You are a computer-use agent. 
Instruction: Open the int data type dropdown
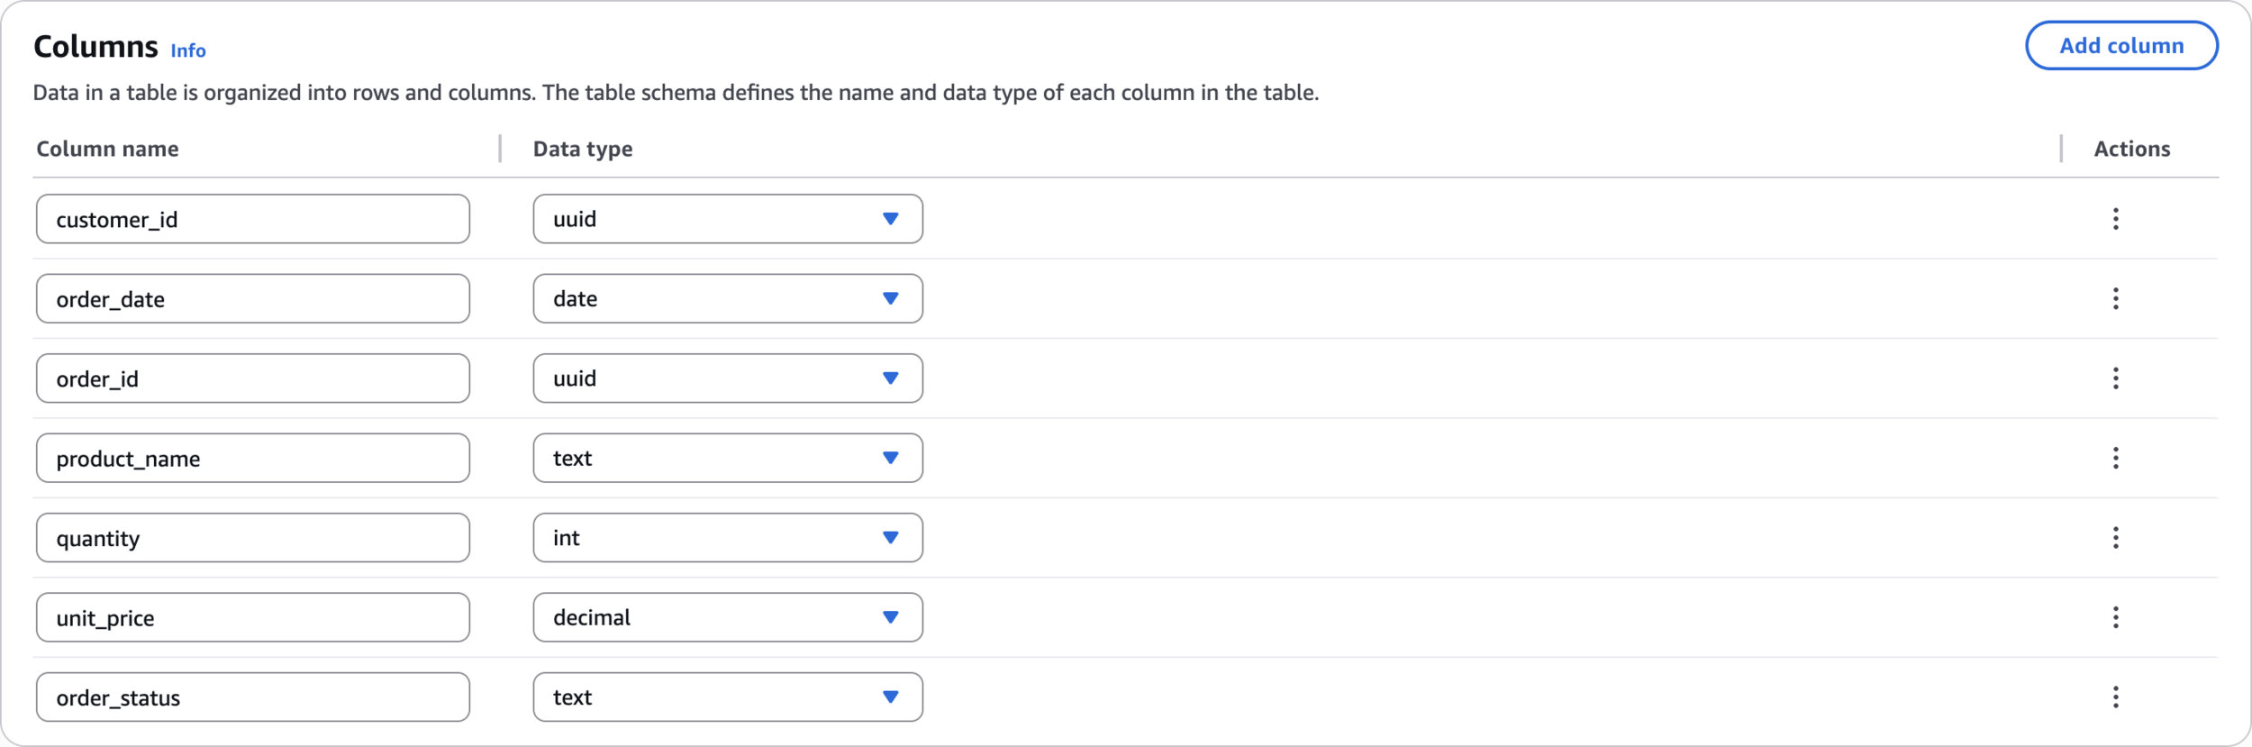(727, 538)
